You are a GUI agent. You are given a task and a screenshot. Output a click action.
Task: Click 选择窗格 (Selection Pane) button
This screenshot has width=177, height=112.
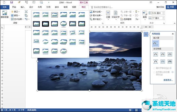[126, 19]
